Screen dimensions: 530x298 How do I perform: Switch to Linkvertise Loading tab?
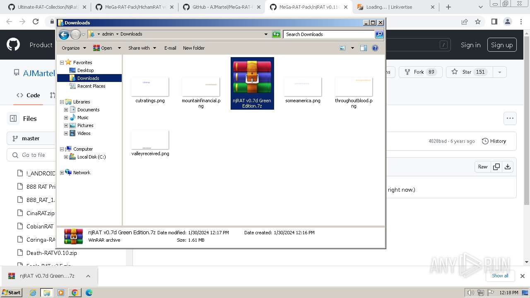395,7
